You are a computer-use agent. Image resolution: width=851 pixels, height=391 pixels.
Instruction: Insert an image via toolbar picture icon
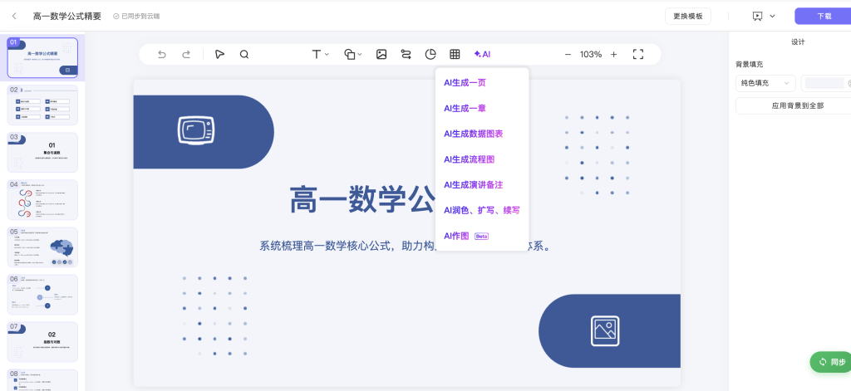(x=381, y=54)
